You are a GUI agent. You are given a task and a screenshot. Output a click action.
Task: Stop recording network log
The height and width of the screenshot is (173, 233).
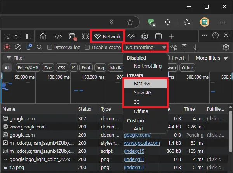tap(7, 47)
